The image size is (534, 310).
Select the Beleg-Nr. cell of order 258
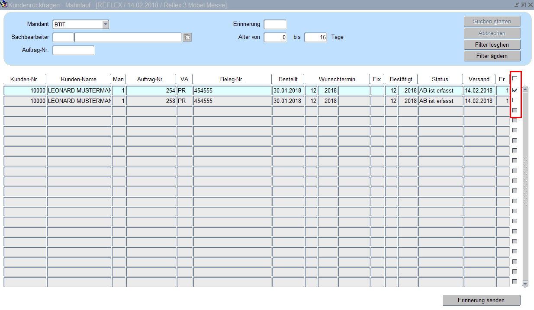click(x=232, y=101)
